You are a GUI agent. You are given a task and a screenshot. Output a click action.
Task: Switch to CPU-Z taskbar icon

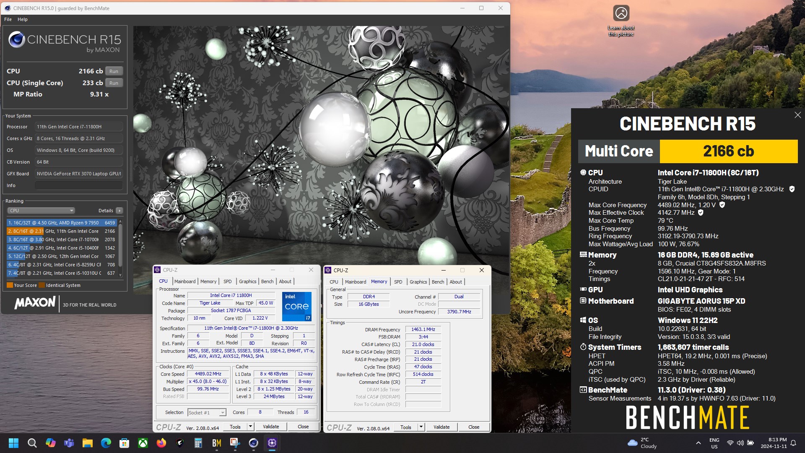point(272,443)
